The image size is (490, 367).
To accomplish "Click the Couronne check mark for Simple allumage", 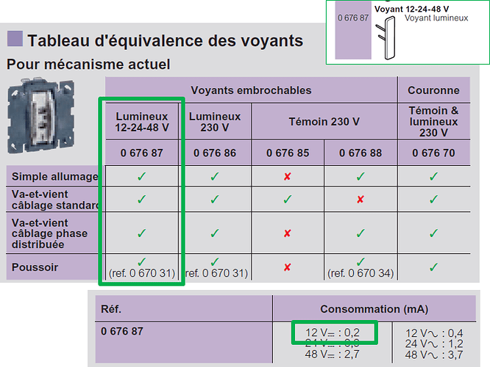I will pyautogui.click(x=434, y=176).
